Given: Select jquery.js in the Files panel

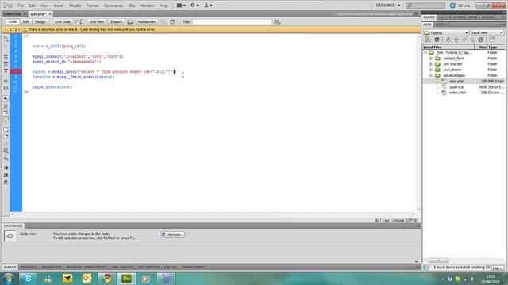Looking at the screenshot, I should 456,87.
